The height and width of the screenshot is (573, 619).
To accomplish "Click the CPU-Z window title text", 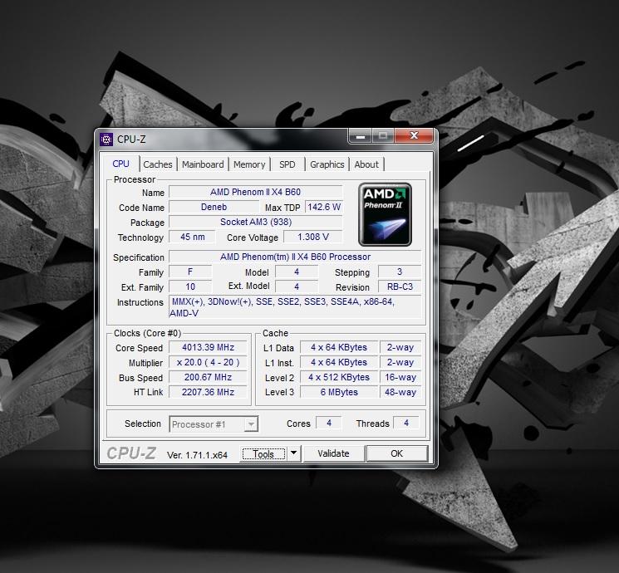I will [131, 139].
